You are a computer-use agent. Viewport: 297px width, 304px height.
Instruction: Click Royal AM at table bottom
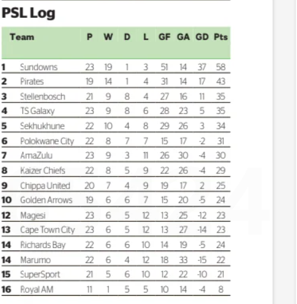36,289
